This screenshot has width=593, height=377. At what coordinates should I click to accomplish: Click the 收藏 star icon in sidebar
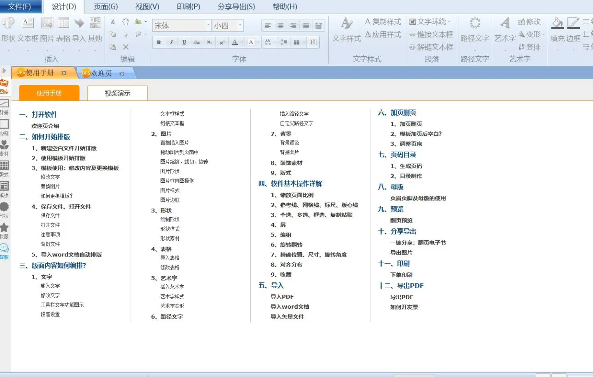[x=5, y=228]
